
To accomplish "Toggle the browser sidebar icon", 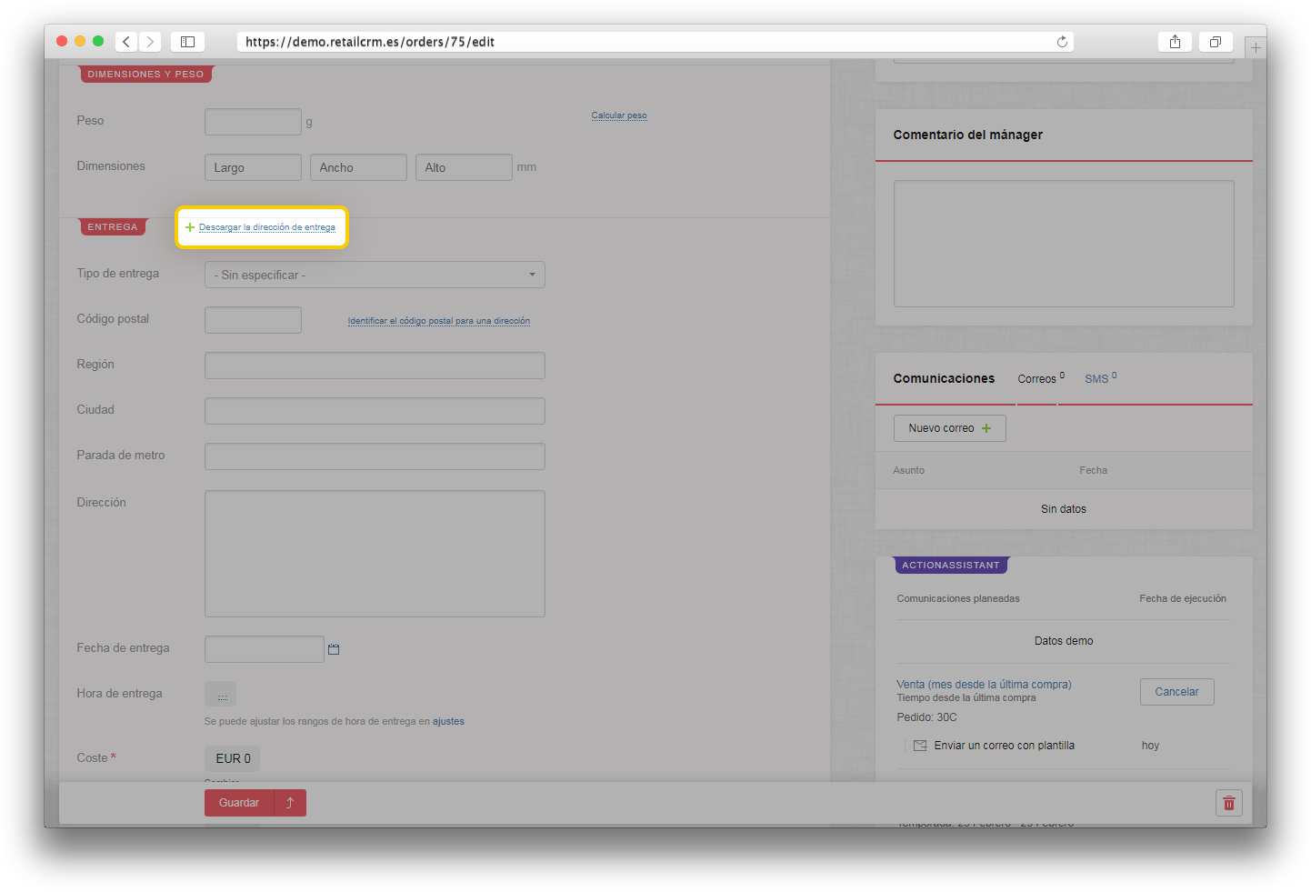I will [x=187, y=42].
